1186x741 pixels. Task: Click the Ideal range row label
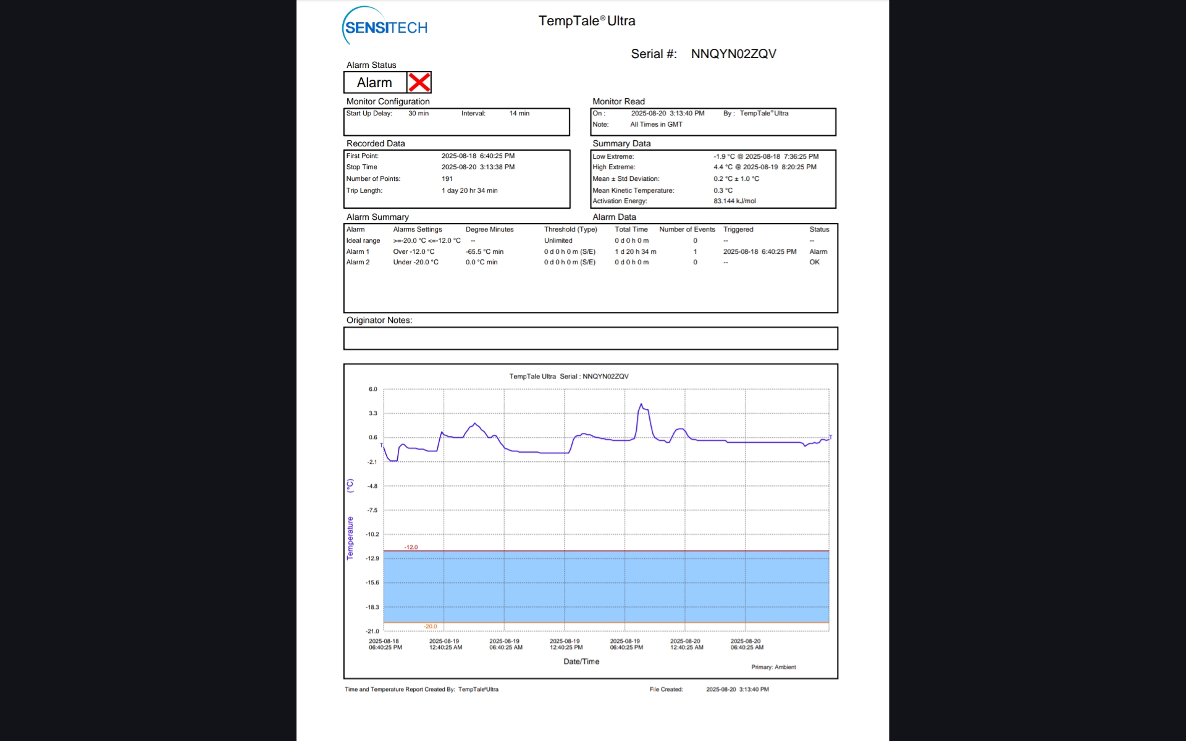(363, 241)
